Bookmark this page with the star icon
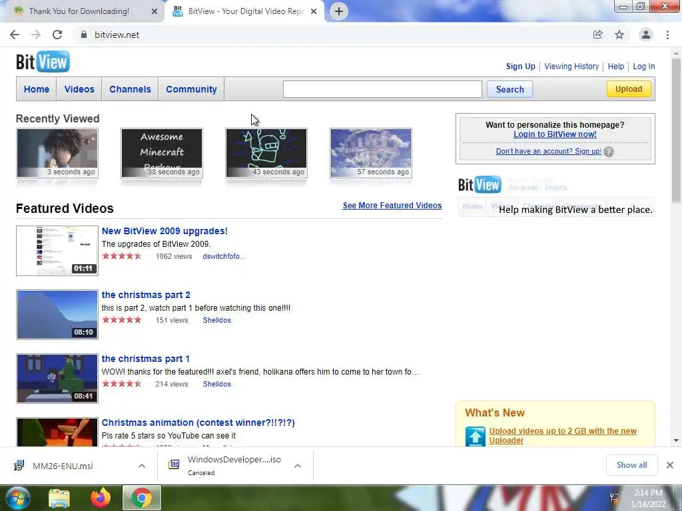Image resolution: width=682 pixels, height=511 pixels. point(619,35)
